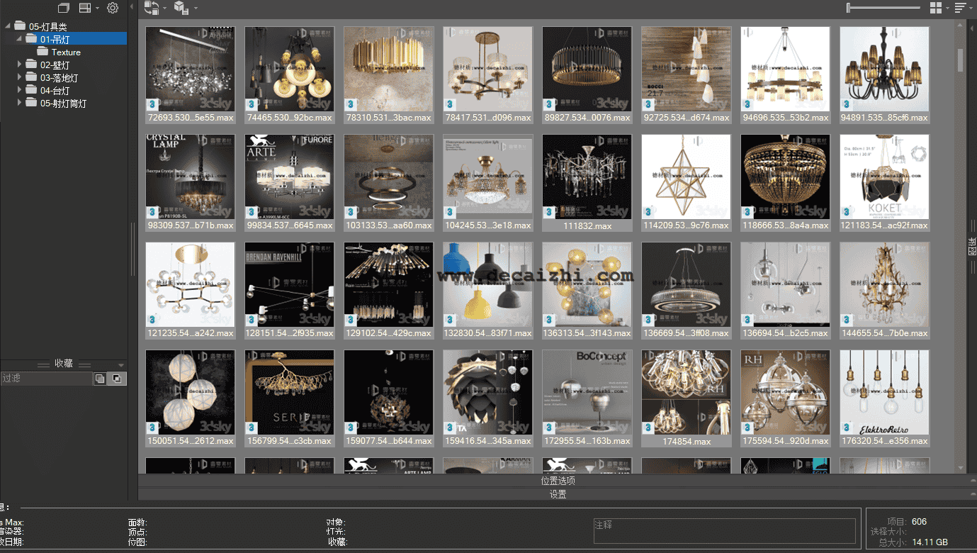Screen dimensions: 977x553
Task: Open the dropdown arrow beside the layout icon
Action: pos(97,8)
